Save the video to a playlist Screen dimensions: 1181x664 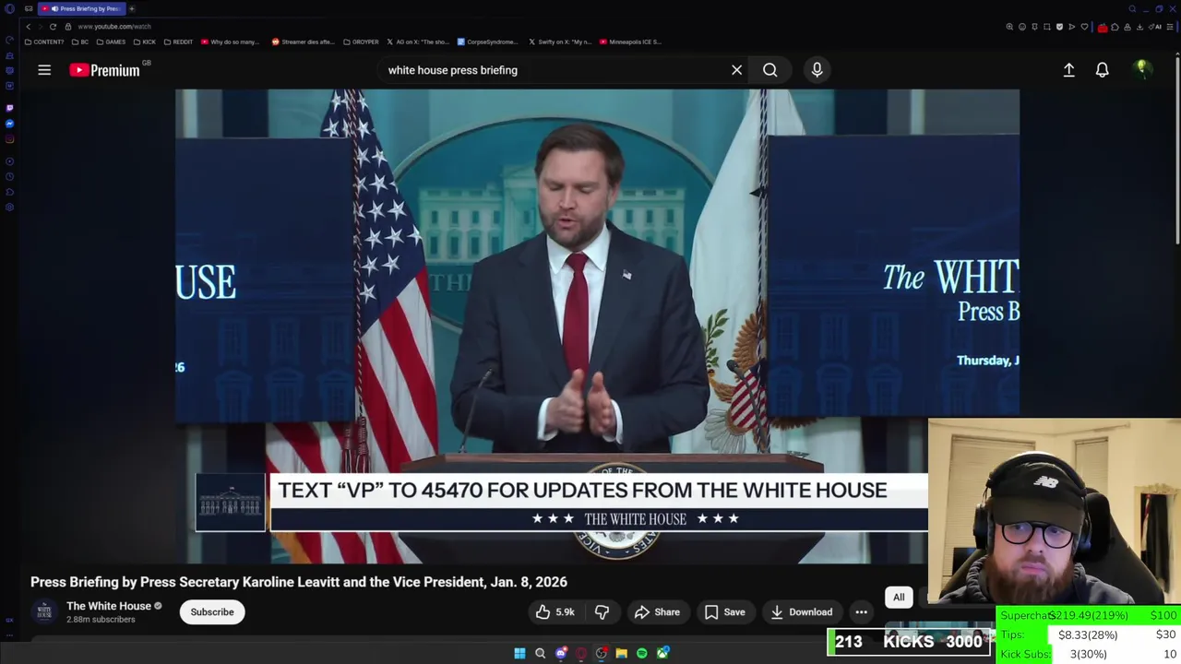724,612
